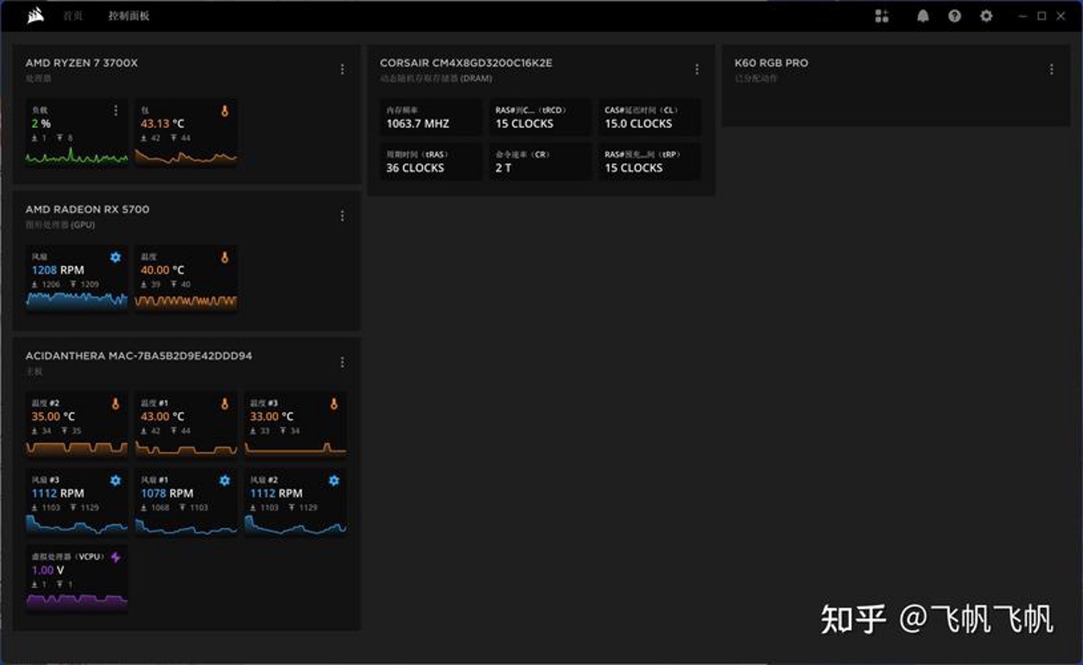Select the 1112 RPM fan #3 reading

(x=58, y=493)
